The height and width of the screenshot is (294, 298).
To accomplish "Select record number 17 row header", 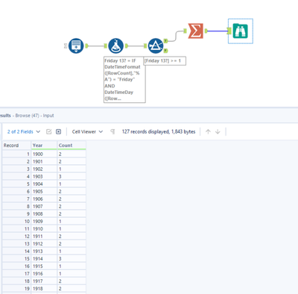I will pos(16,274).
